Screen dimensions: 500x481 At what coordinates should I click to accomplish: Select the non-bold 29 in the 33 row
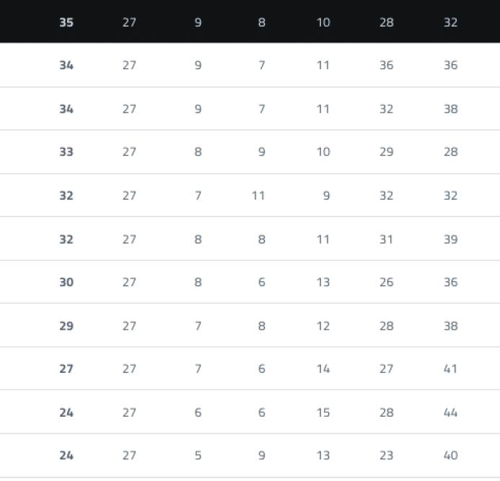tap(387, 152)
